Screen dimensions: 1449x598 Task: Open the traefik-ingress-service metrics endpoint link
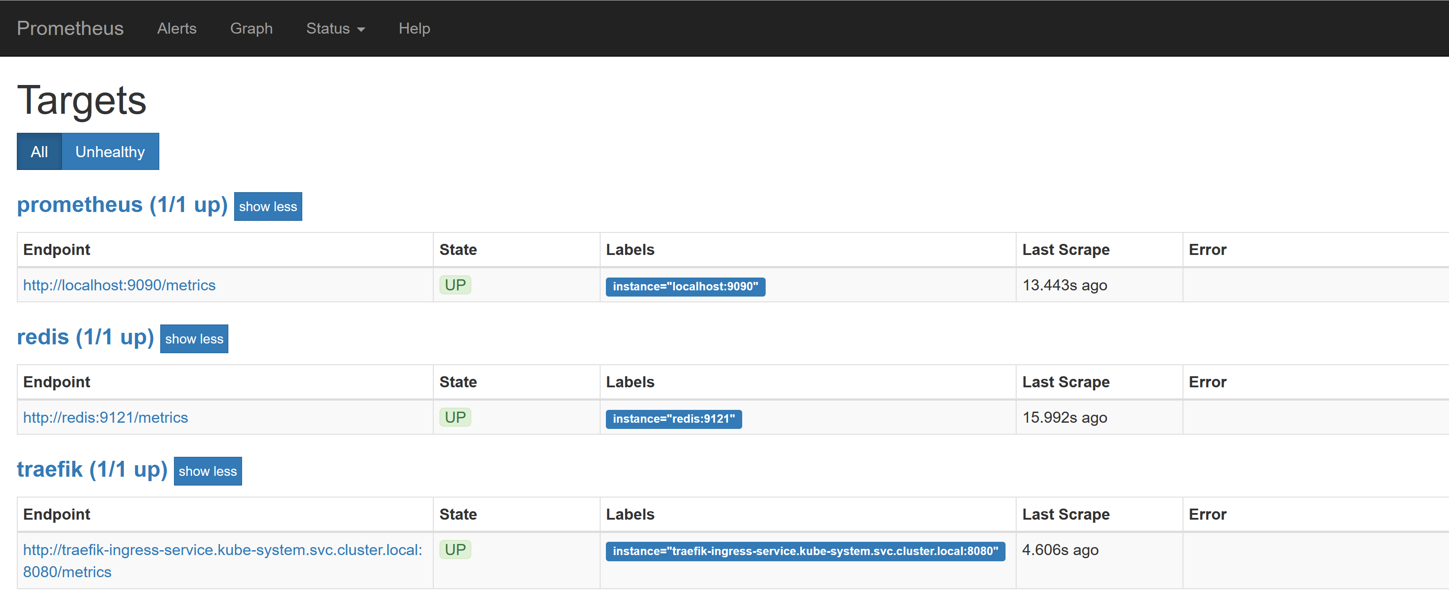tap(222, 550)
